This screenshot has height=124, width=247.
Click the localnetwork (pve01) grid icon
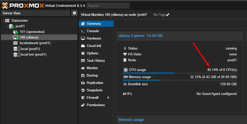tap(16, 43)
